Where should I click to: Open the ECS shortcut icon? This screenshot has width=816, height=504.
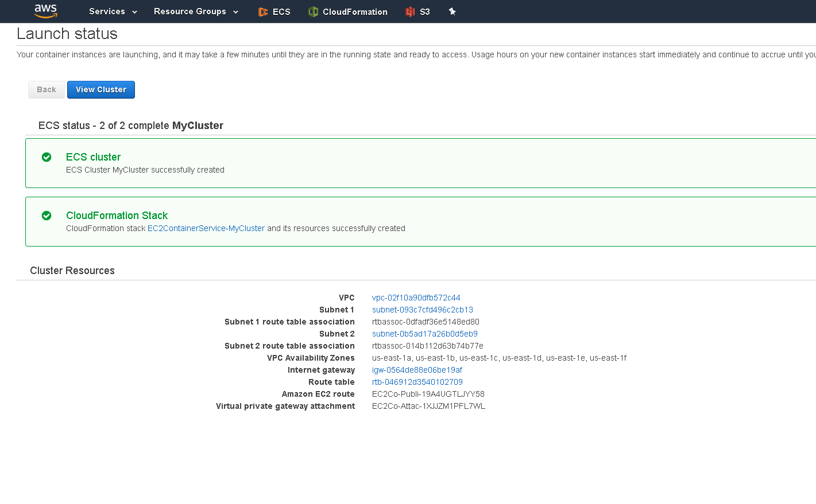263,11
